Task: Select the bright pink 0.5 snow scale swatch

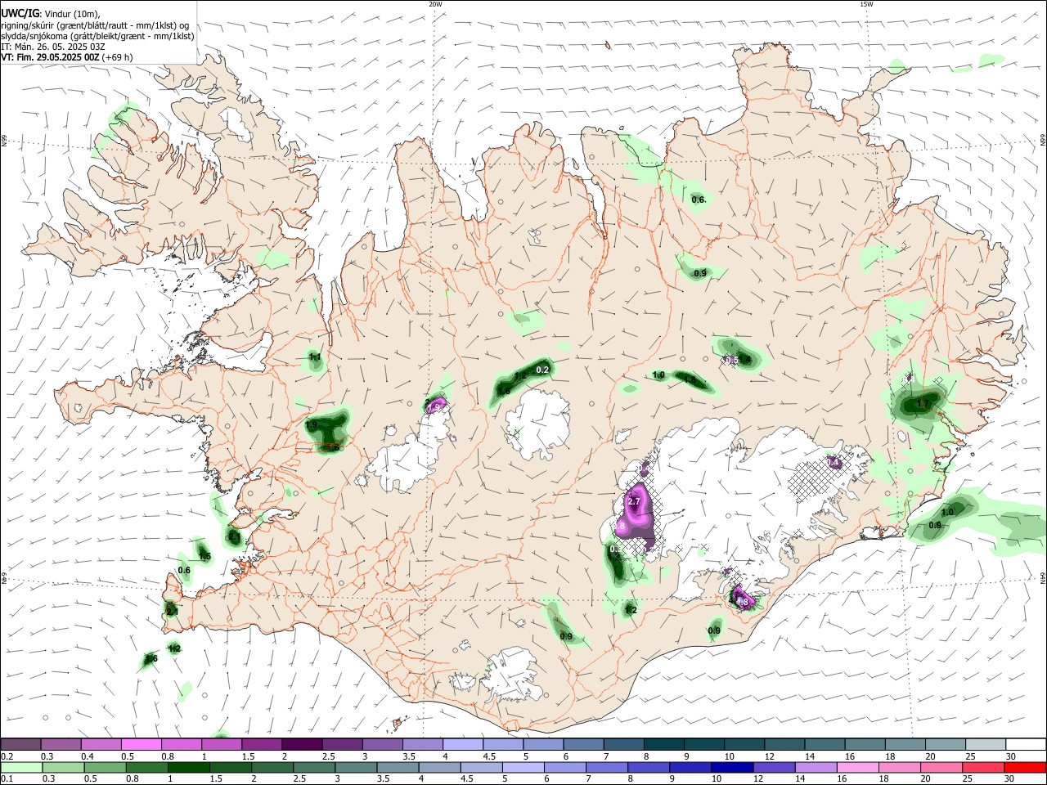Action: (x=141, y=744)
